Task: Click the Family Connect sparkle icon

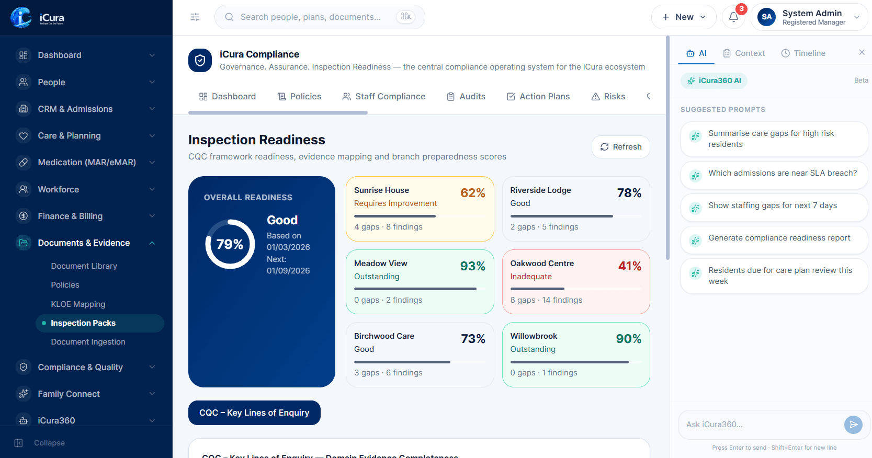Action: (x=24, y=394)
